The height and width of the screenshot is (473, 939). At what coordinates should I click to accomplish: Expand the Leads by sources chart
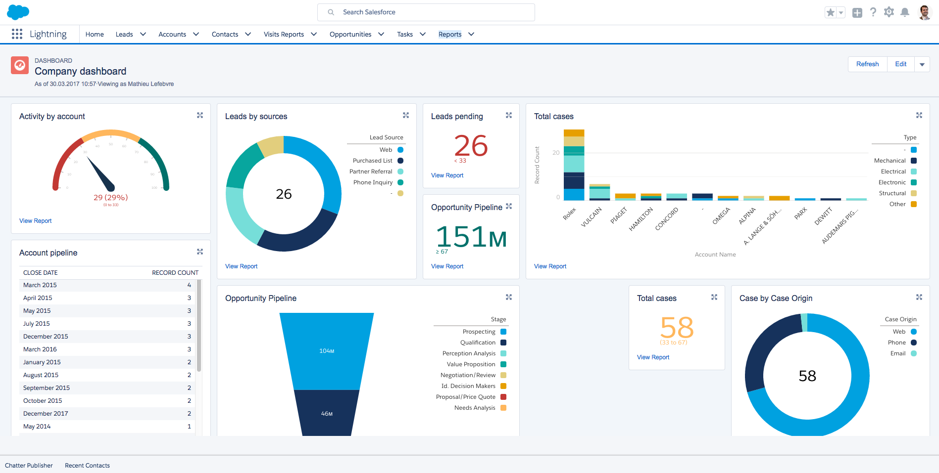click(406, 115)
